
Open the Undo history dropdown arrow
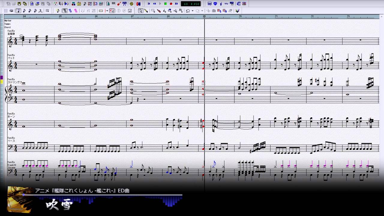tap(192, 11)
